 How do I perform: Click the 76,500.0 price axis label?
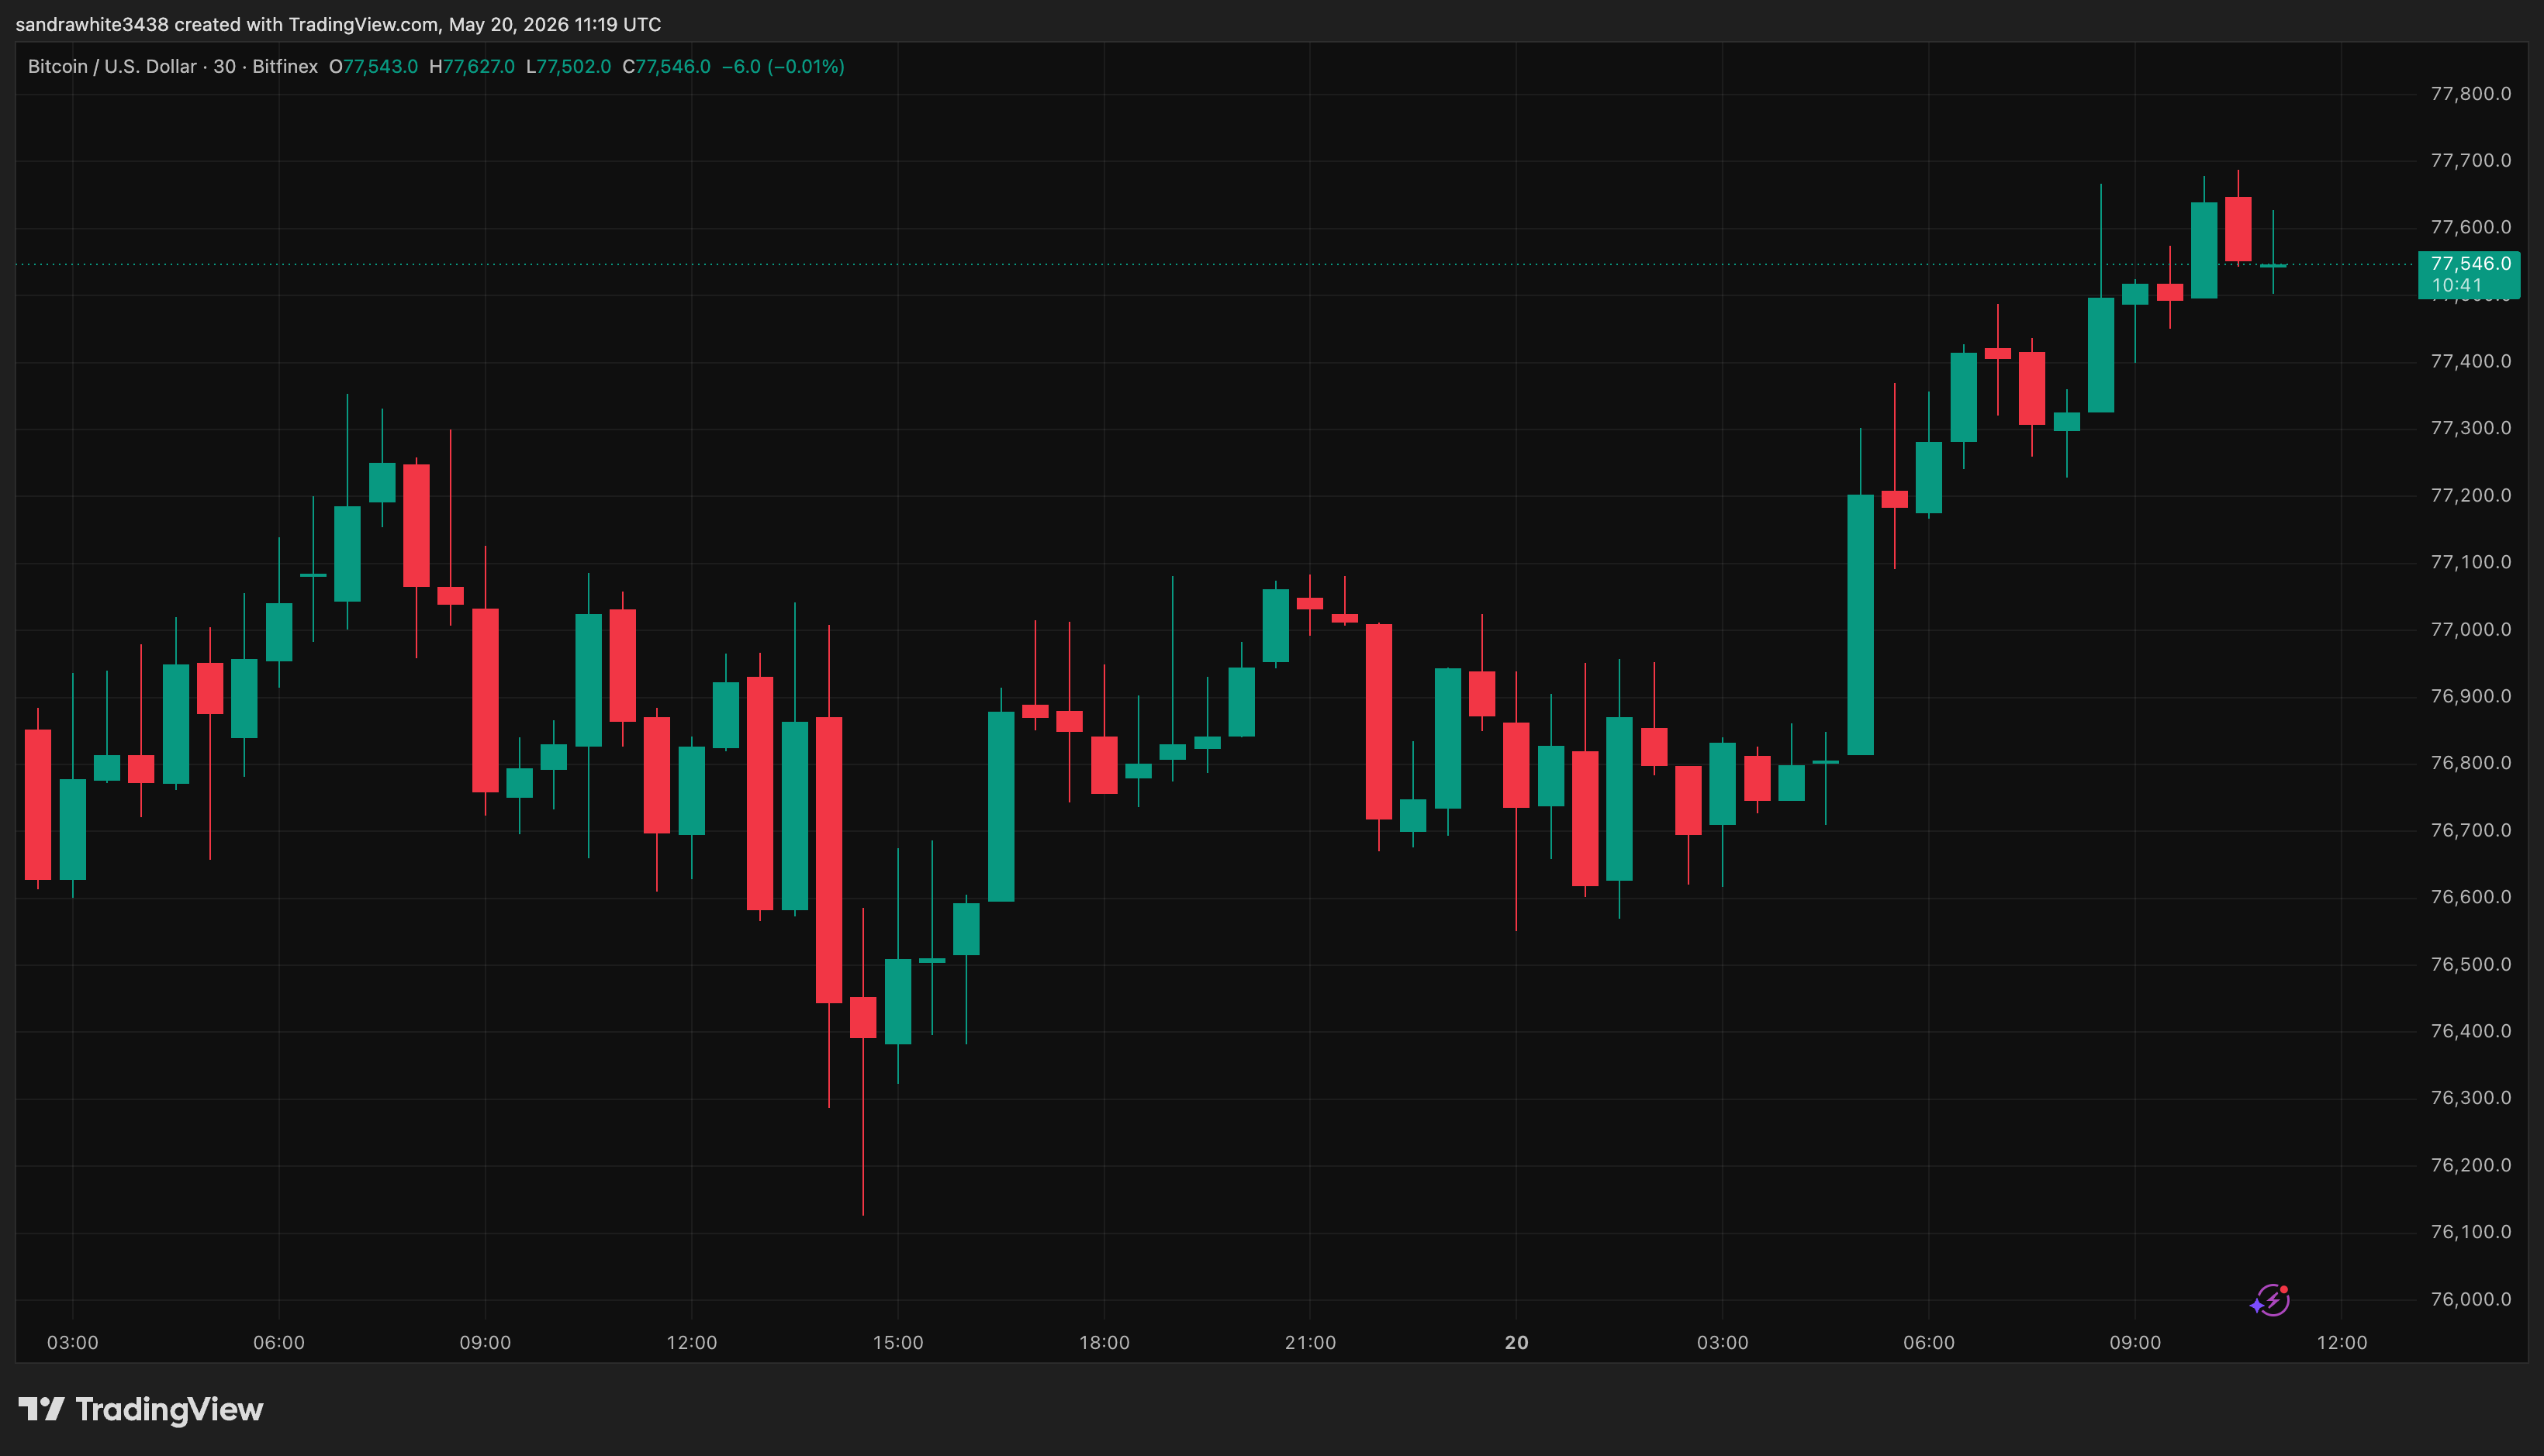point(2470,964)
